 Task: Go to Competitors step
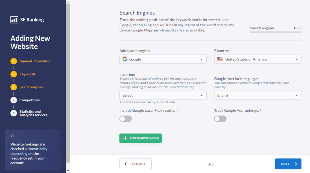29,100
